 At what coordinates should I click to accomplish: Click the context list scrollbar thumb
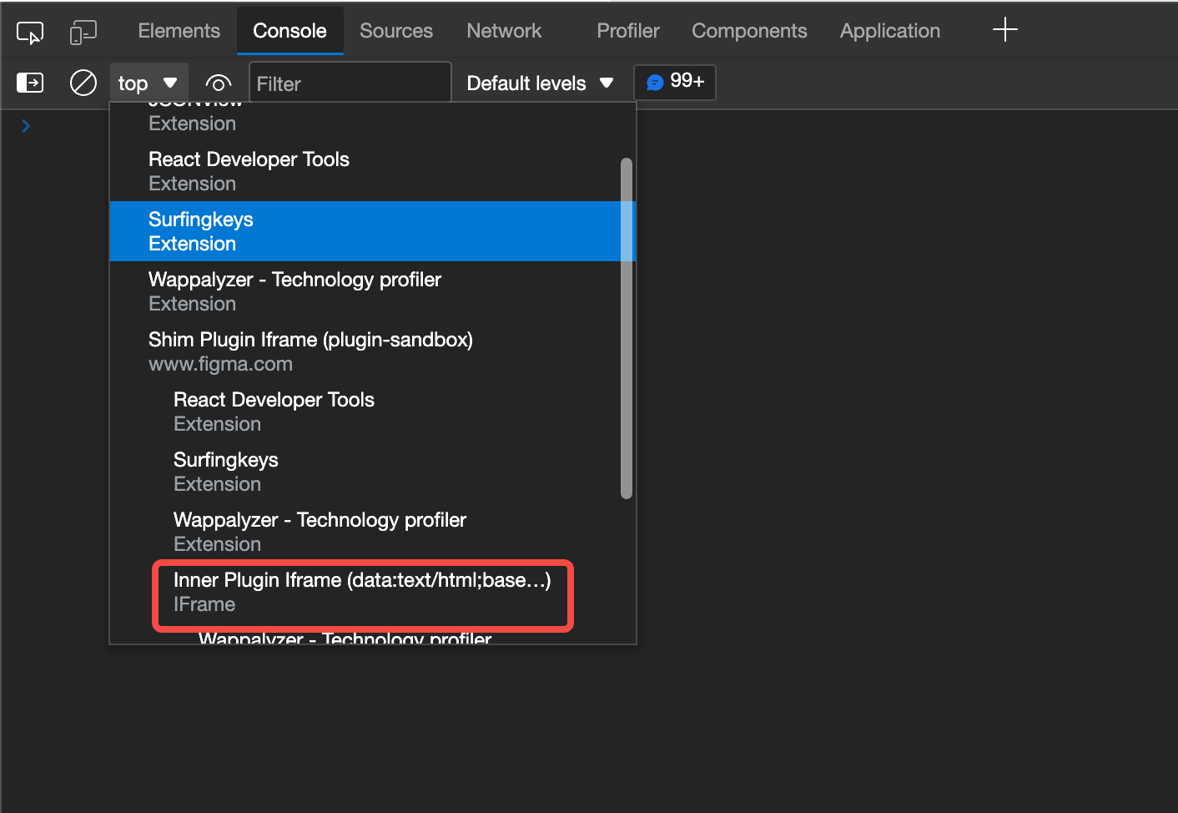coord(627,328)
